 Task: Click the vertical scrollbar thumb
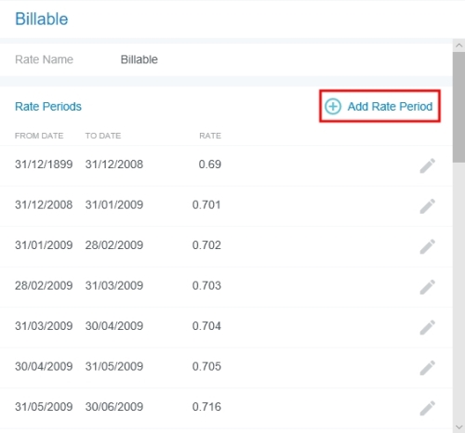458,107
